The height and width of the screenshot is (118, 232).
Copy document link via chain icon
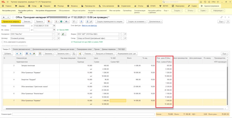(221, 17)
